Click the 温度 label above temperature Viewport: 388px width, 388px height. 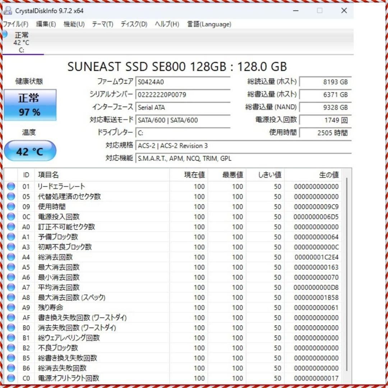click(29, 132)
